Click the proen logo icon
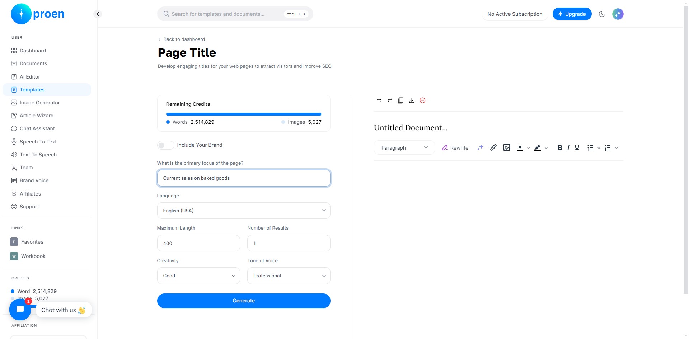This screenshot has width=689, height=339. pyautogui.click(x=21, y=14)
